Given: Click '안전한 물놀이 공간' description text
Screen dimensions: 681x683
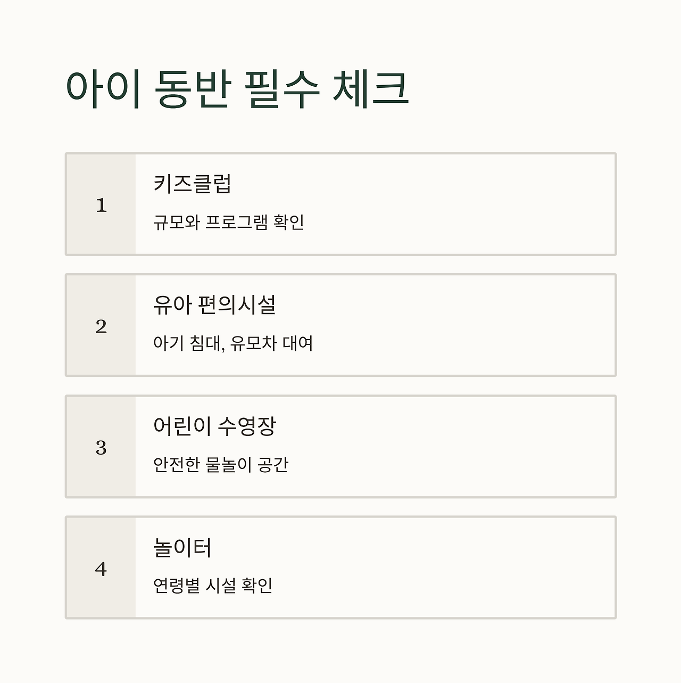Looking at the screenshot, I should click(221, 465).
